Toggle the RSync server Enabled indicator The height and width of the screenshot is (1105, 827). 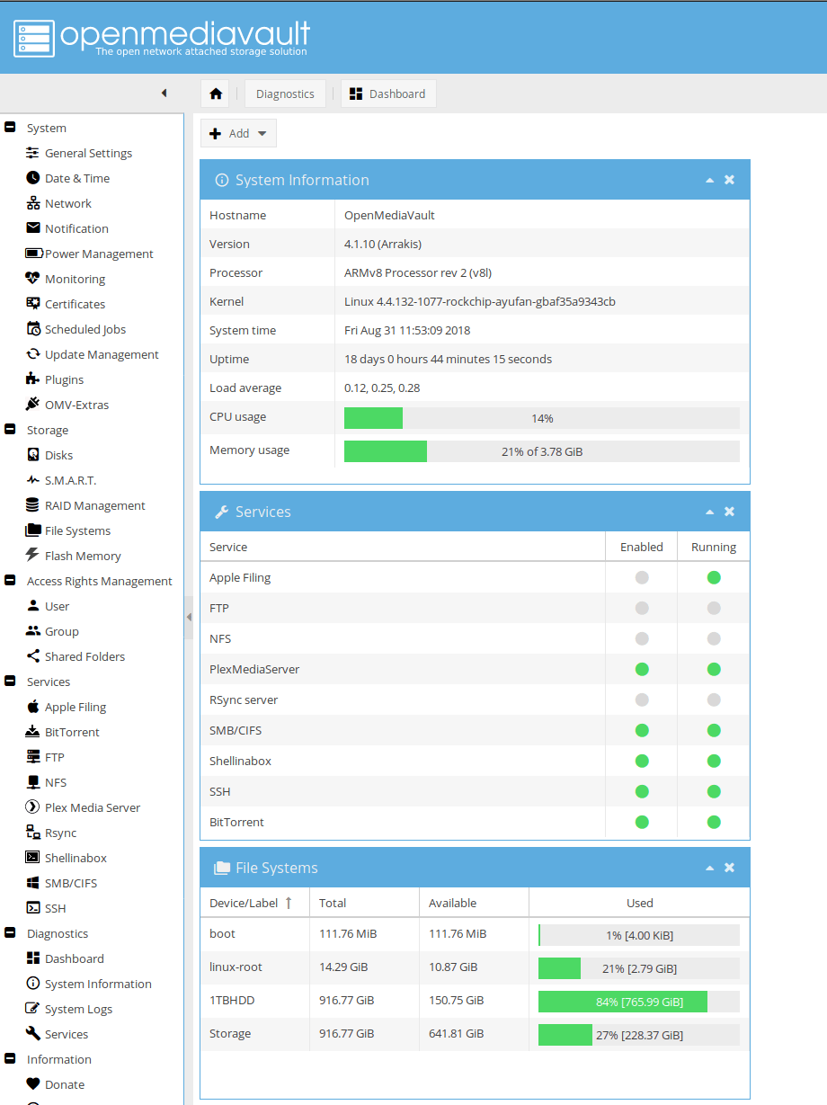click(x=641, y=700)
